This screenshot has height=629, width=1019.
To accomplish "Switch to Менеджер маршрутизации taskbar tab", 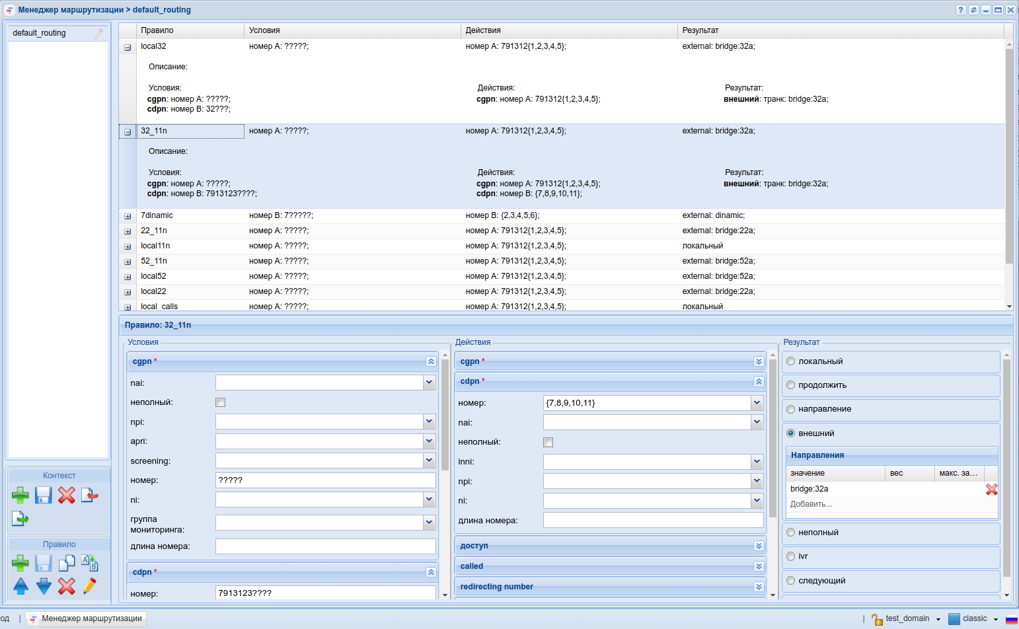I will (x=86, y=618).
